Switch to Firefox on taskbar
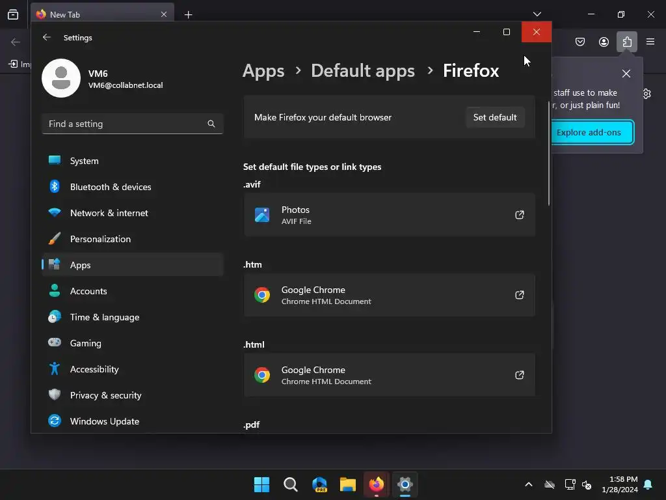The height and width of the screenshot is (500, 666). [377, 484]
